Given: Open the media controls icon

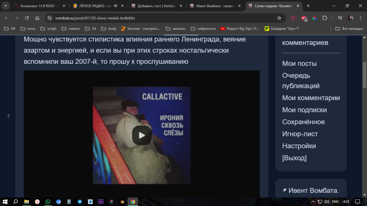Looking at the screenshot, I should (x=340, y=18).
